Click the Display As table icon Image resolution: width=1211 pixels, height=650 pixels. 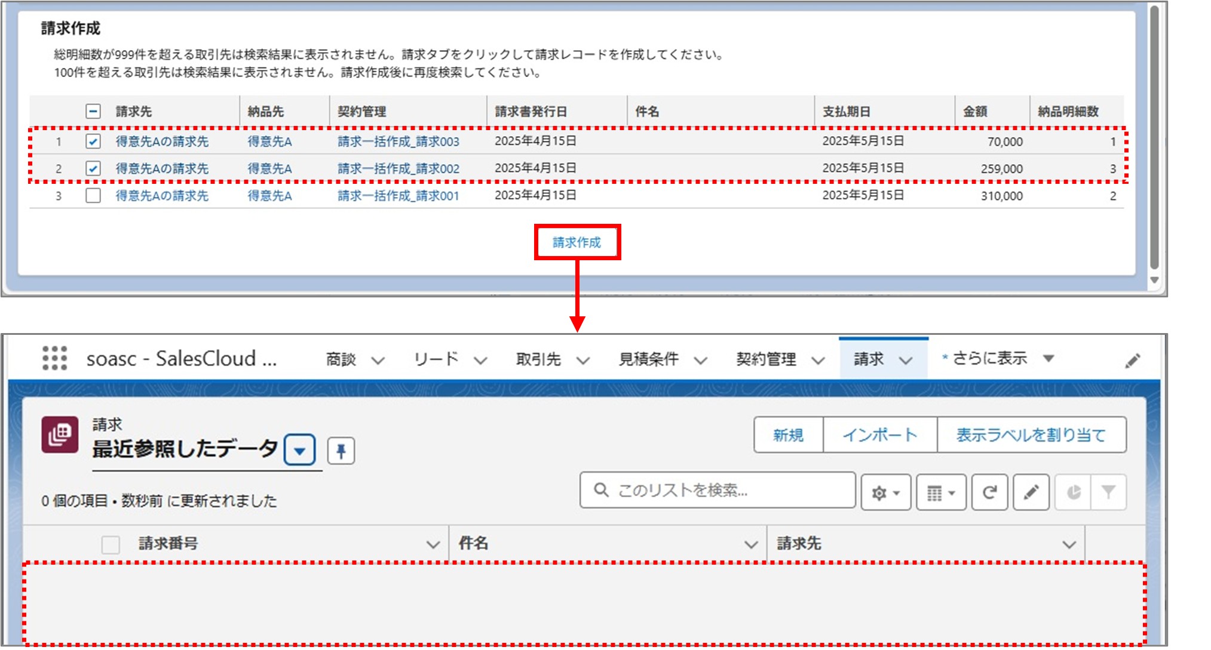tap(940, 492)
